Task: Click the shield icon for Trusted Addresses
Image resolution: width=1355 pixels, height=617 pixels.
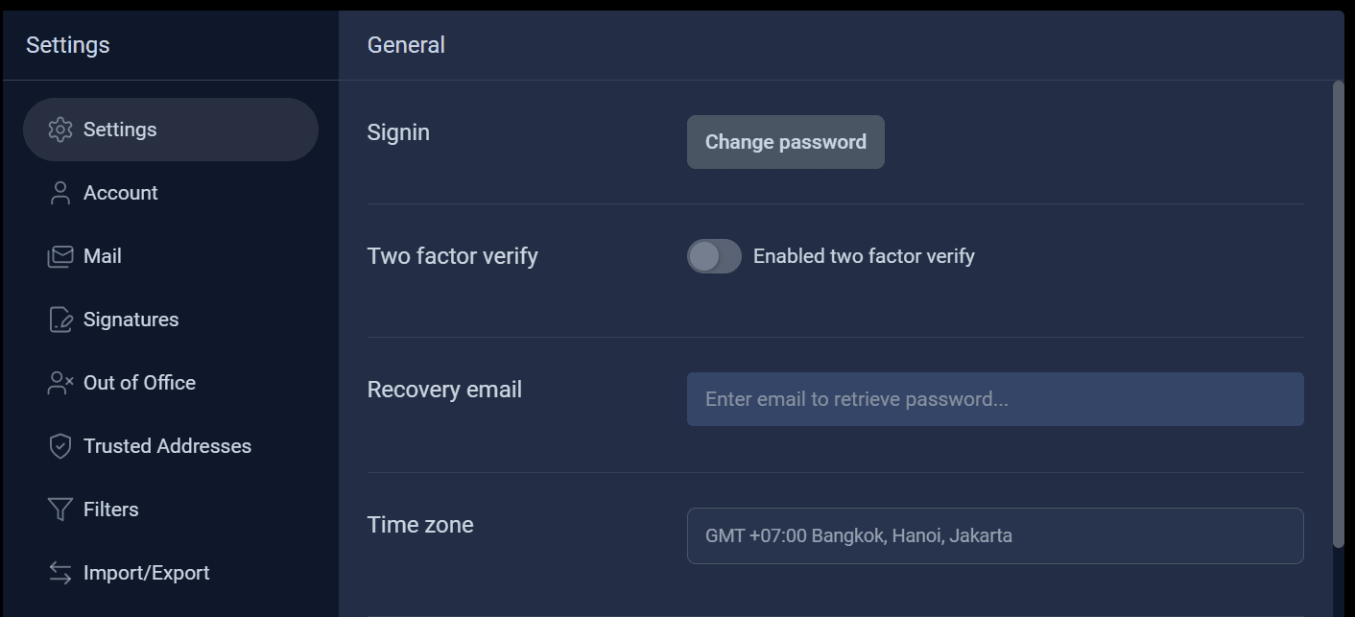Action: 59,445
